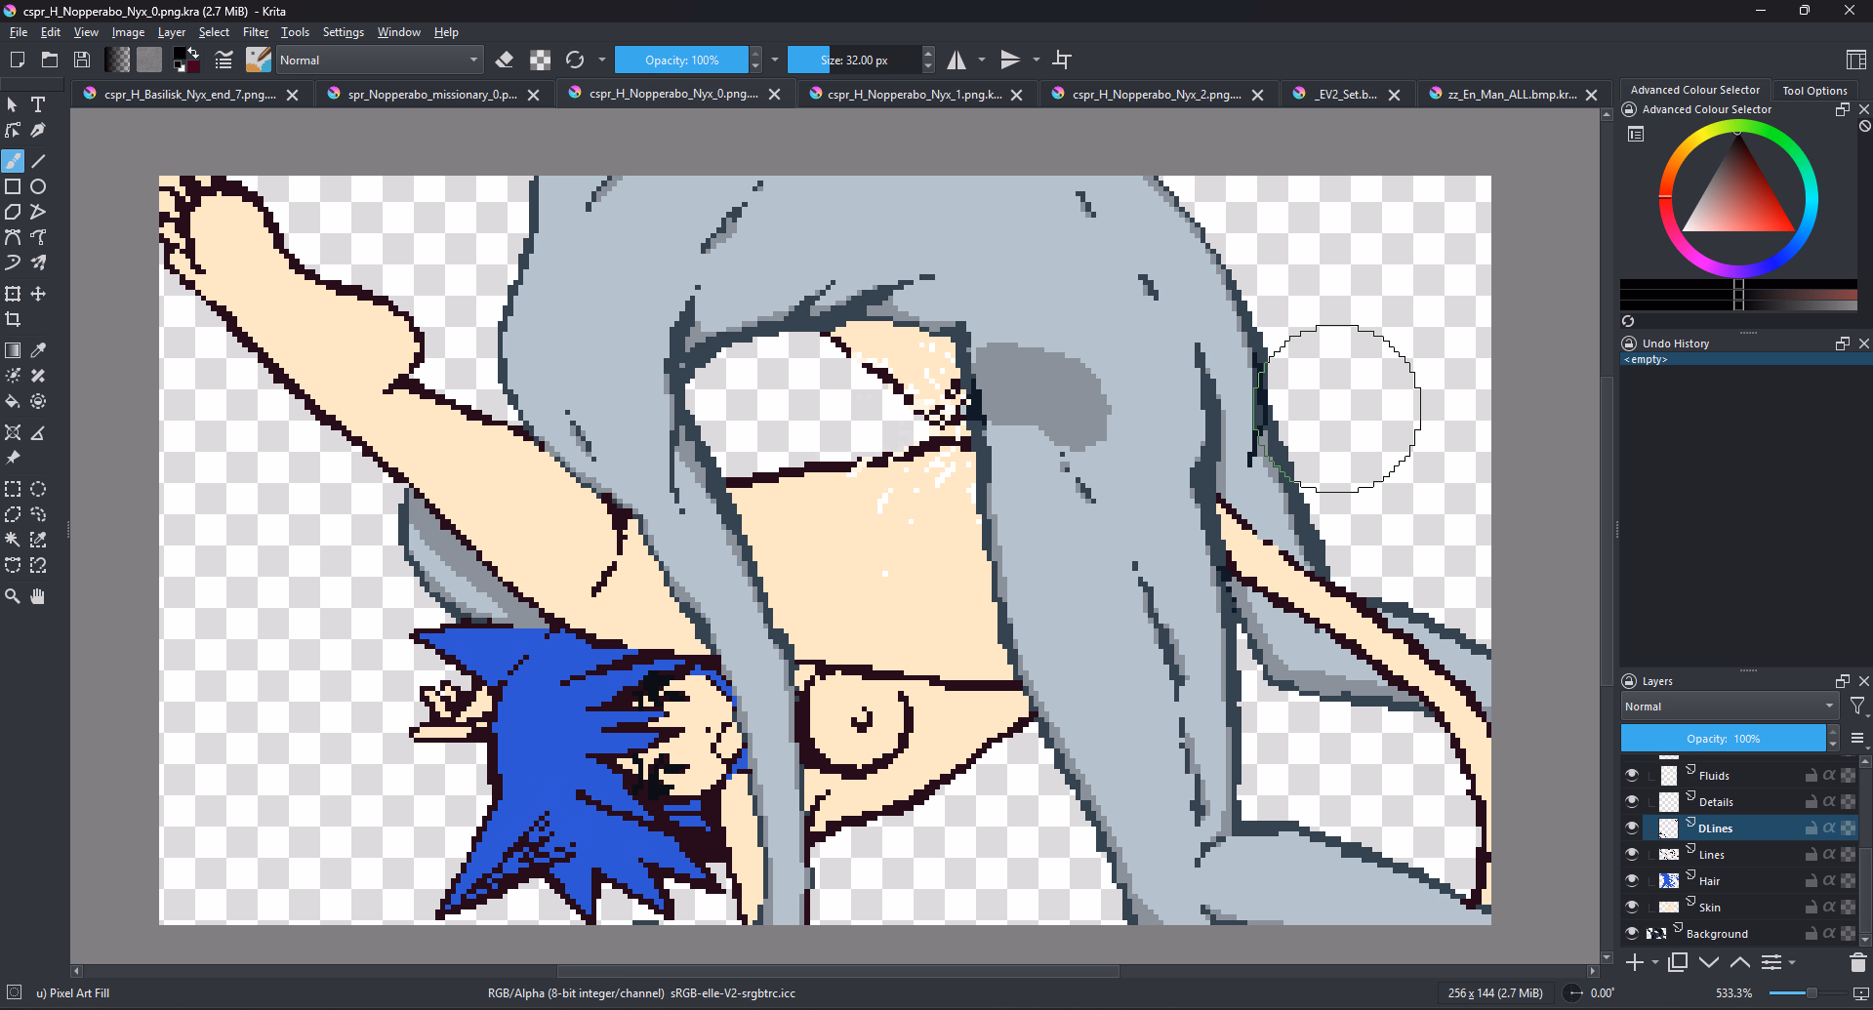Viewport: 1873px width, 1010px height.
Task: Open the layer blend mode dropdown
Action: 1728,707
